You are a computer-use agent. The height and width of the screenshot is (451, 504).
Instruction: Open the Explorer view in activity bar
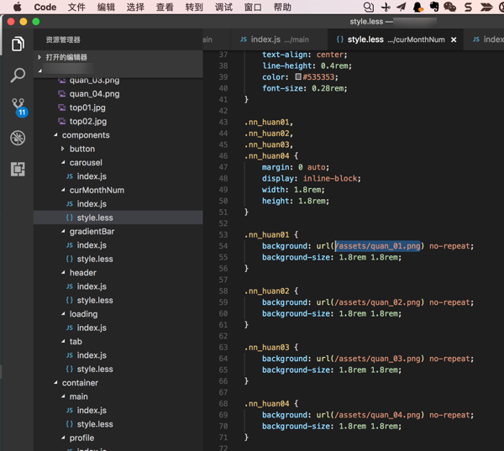tap(17, 45)
